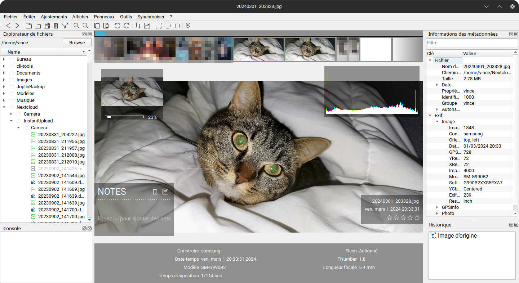Collapse the Exif metadata group

pos(430,116)
